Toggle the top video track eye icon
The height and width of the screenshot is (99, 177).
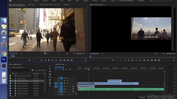pyautogui.click(x=67, y=78)
